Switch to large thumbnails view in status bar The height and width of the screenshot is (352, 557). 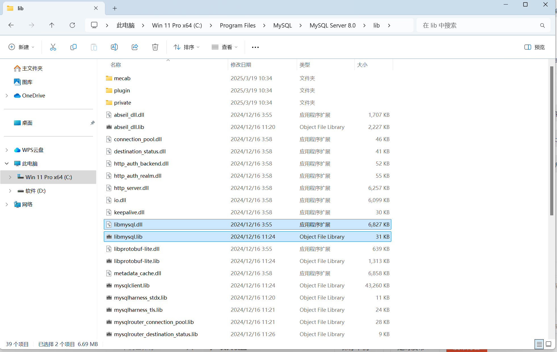[x=549, y=344]
